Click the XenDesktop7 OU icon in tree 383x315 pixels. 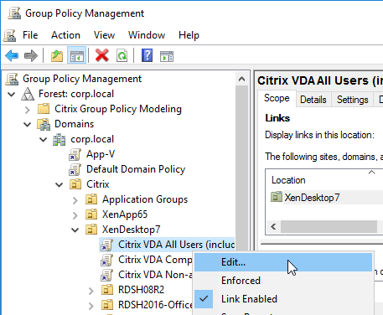point(91,230)
